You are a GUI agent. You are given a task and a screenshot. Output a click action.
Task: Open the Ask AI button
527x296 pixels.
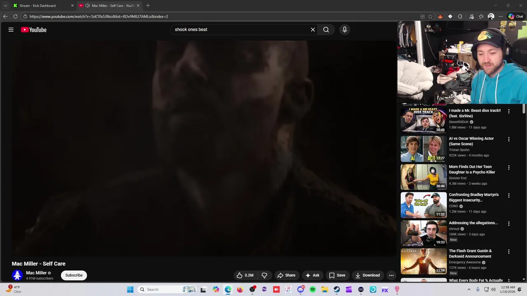(x=312, y=275)
